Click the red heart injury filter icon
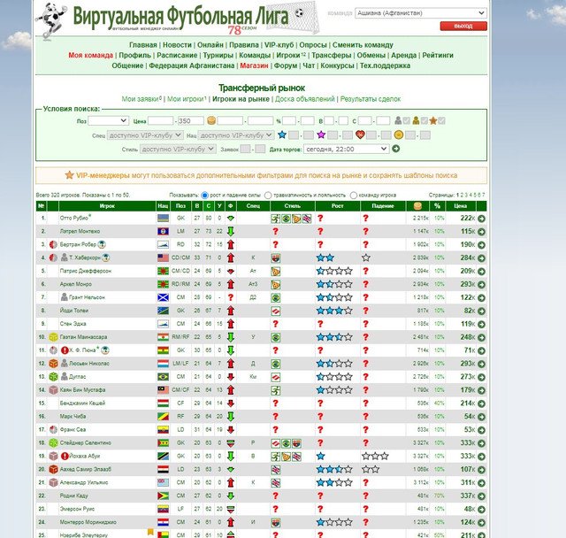 tap(360, 134)
